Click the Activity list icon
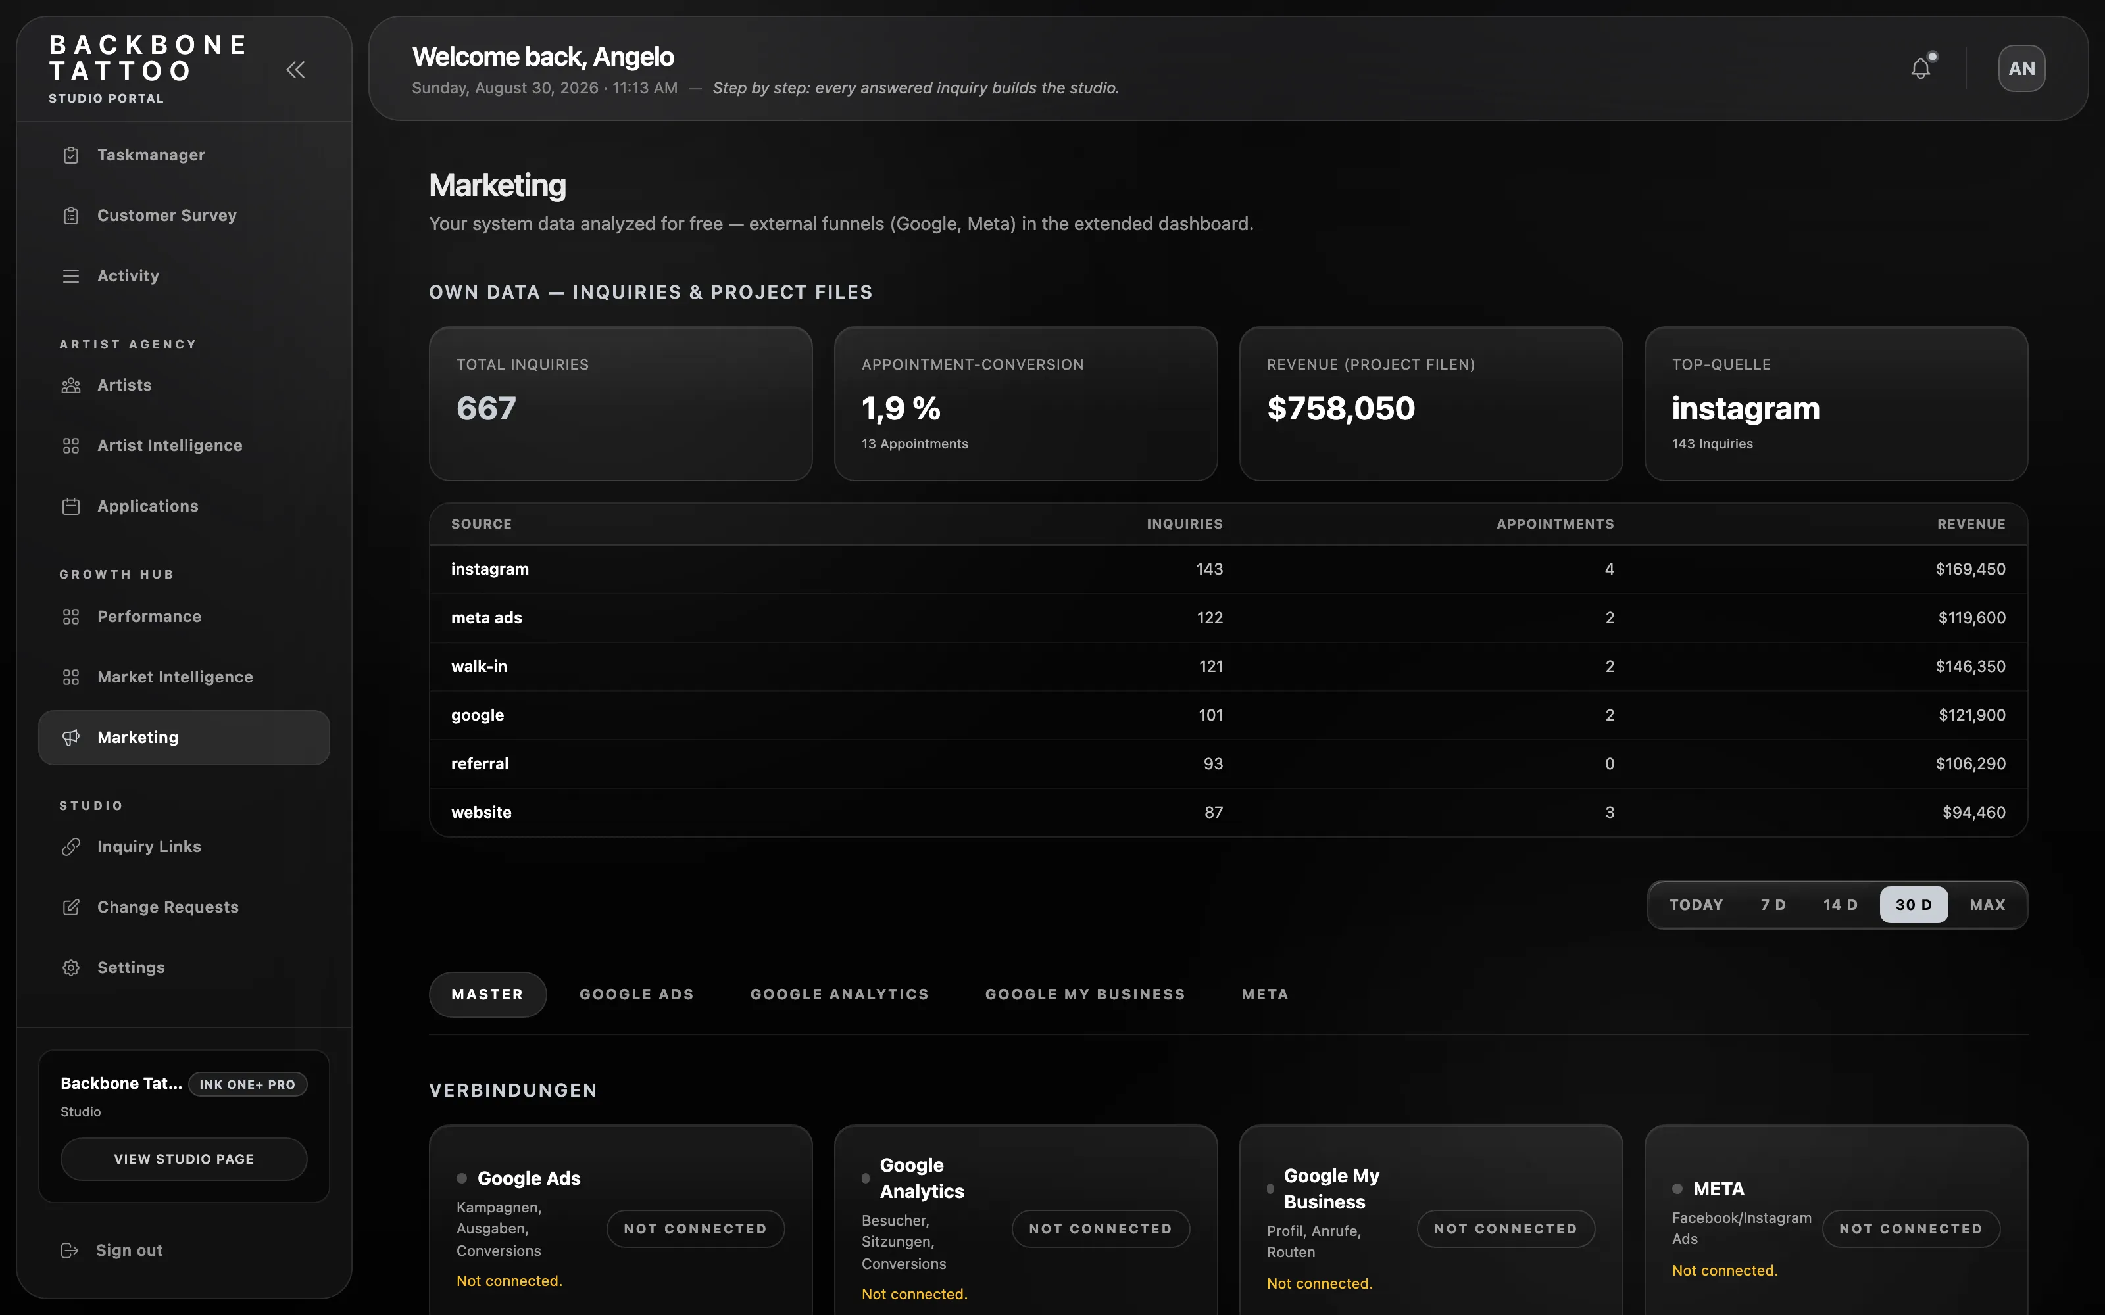 pyautogui.click(x=71, y=275)
